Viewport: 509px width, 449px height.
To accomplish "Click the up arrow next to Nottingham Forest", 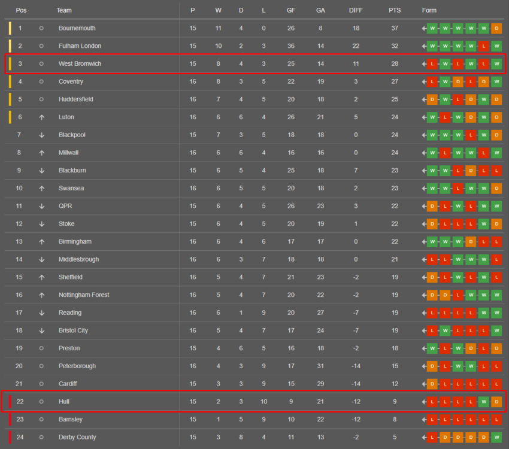I will pos(41,295).
